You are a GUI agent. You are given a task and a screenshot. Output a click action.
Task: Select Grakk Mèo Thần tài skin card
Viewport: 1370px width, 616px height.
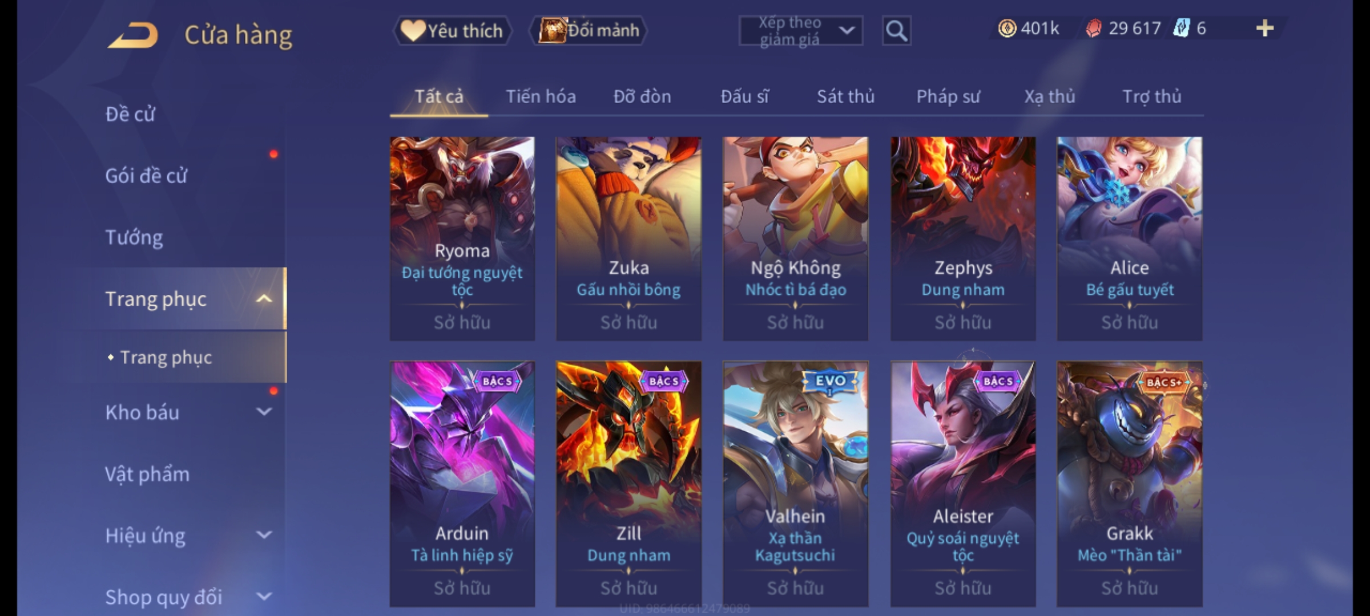click(1129, 484)
